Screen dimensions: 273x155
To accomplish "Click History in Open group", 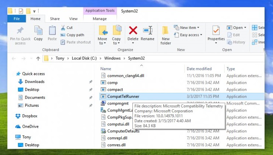I will click(x=236, y=42).
